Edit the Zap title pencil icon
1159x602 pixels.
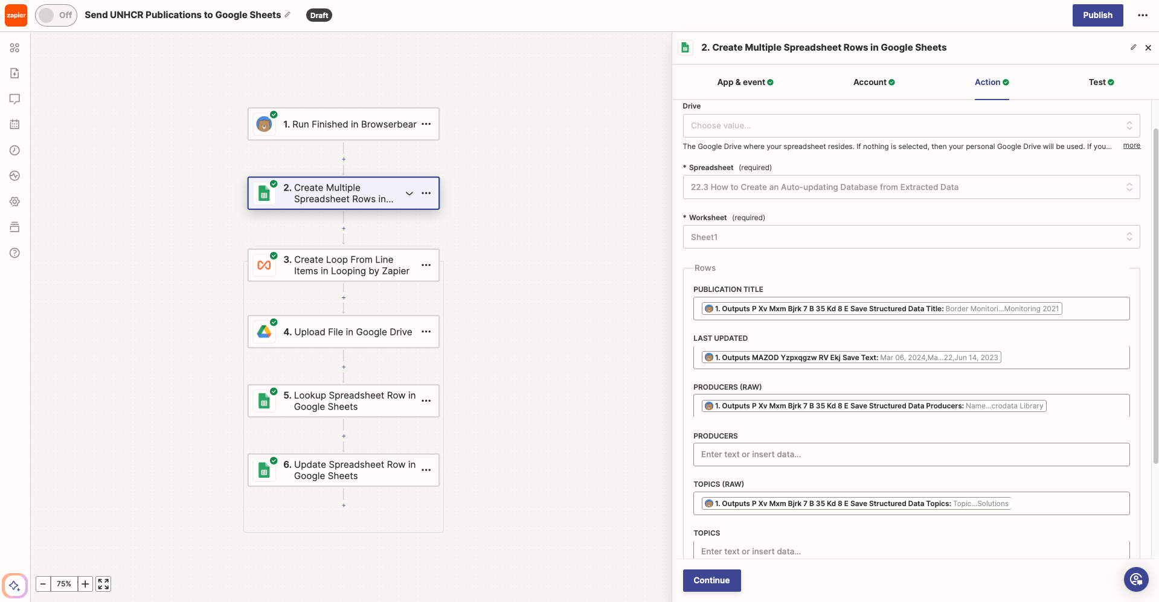click(x=287, y=14)
